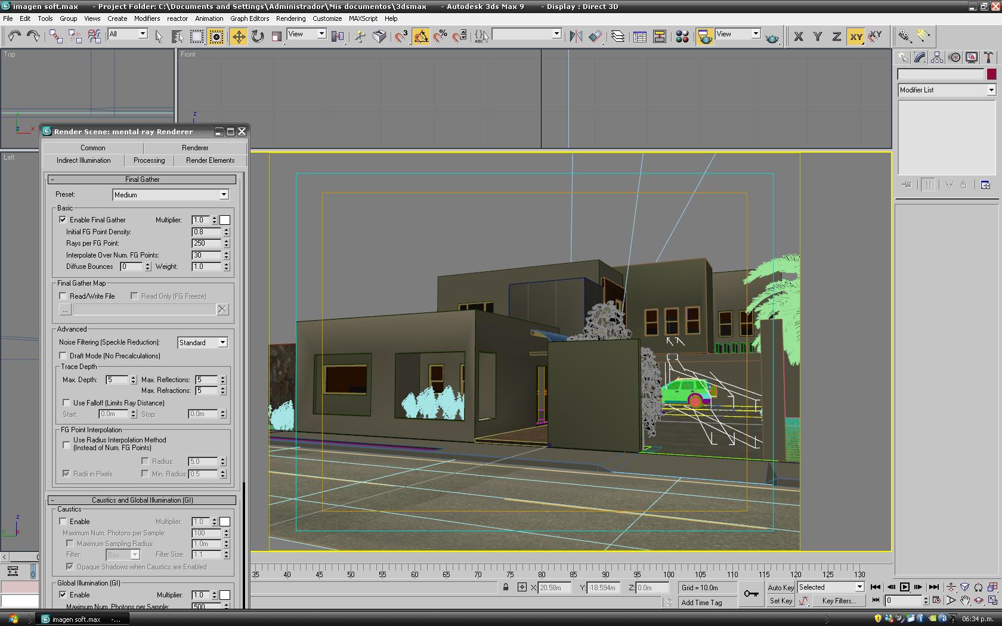1002x626 pixels.
Task: Switch to the Renderer tab
Action: pos(195,148)
